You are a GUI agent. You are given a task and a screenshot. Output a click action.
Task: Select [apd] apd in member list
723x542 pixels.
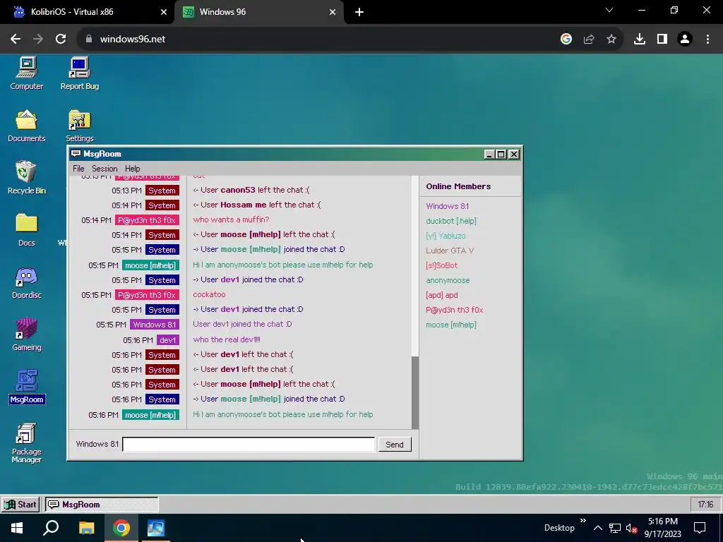pos(442,295)
